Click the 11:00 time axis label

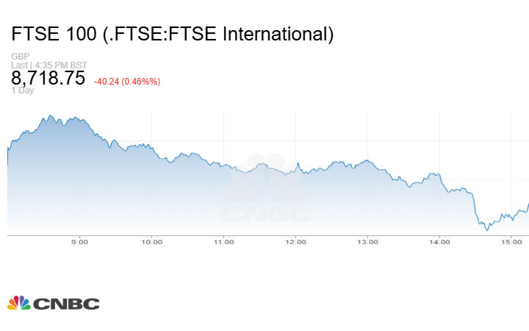[x=224, y=242]
